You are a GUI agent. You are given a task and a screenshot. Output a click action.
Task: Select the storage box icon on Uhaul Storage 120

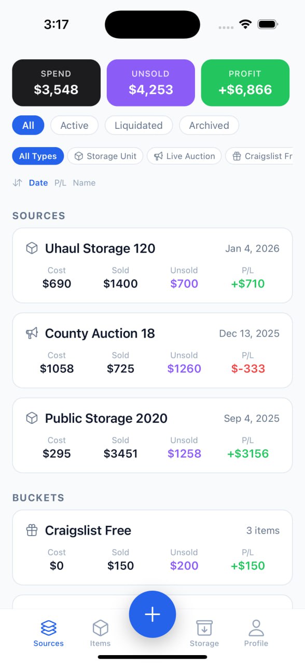(32, 248)
